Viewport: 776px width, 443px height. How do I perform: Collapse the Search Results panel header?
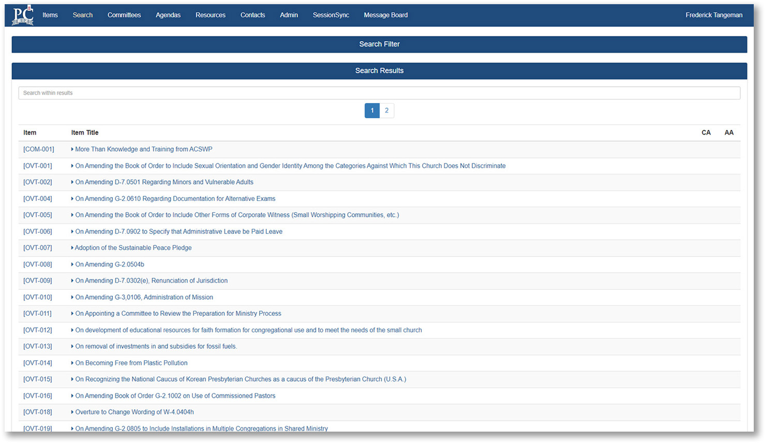point(379,71)
